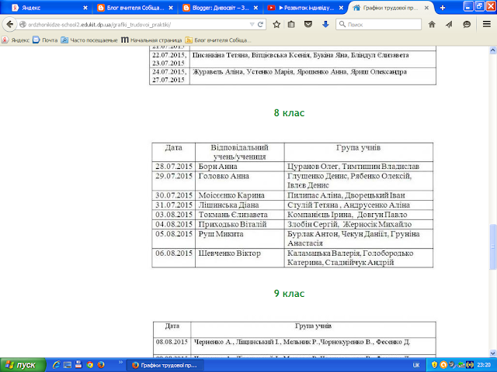Image resolution: width=497 pixels, height=372 pixels.
Task: Select the Графіки трудової пр... taskbar button
Action: tap(165, 365)
